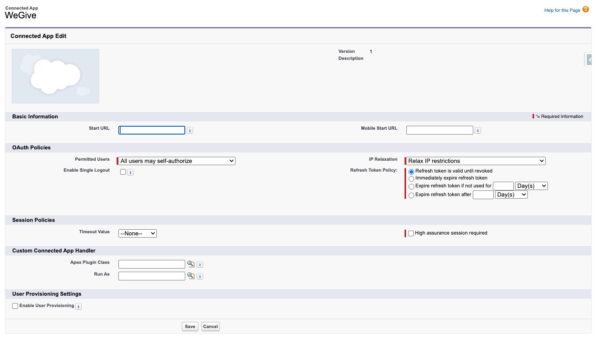
Task: Click the 'if not used for' number field
Action: tap(503, 186)
